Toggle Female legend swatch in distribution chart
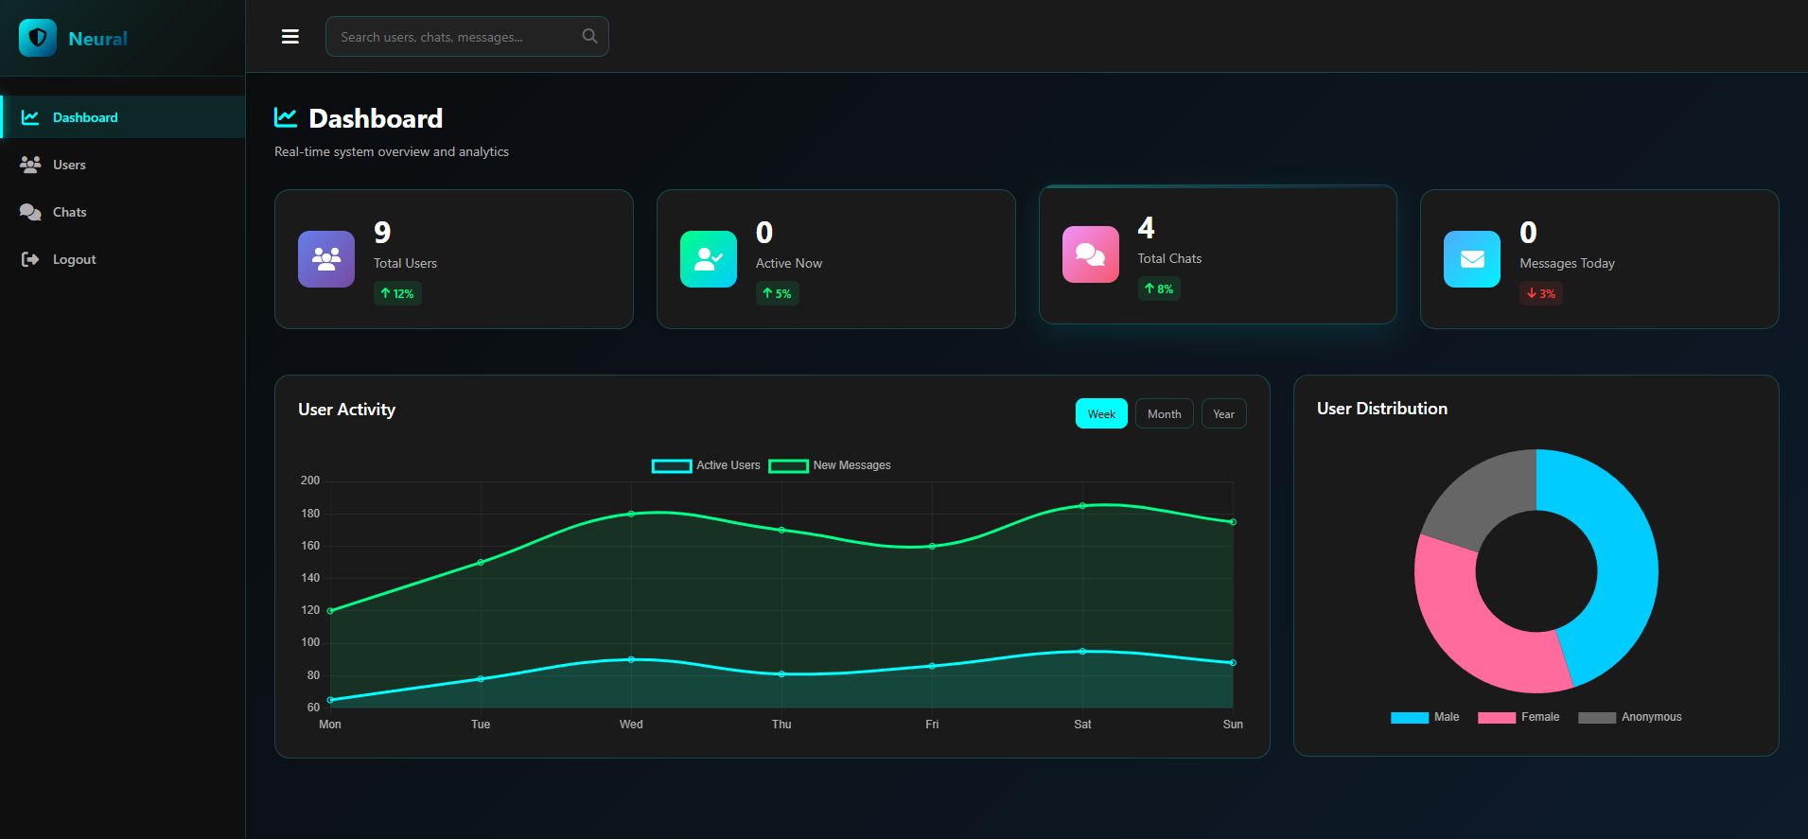Viewport: 1808px width, 839px height. click(1497, 717)
